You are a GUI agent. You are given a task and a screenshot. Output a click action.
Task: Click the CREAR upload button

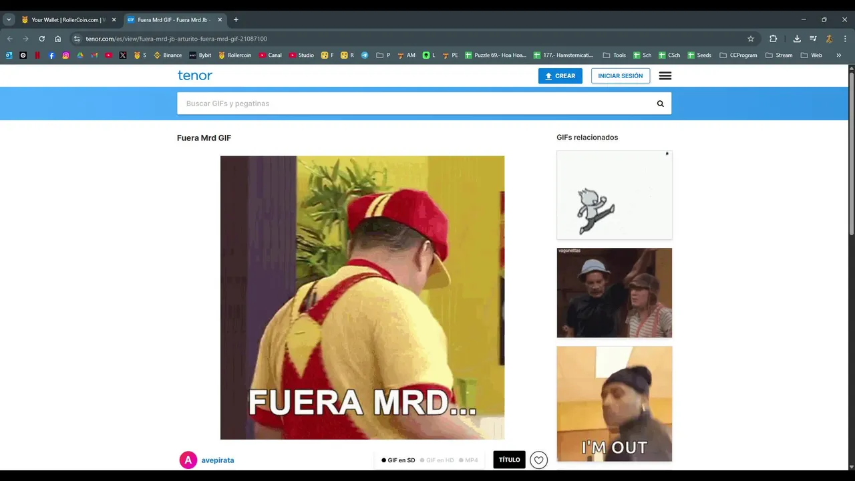click(560, 76)
